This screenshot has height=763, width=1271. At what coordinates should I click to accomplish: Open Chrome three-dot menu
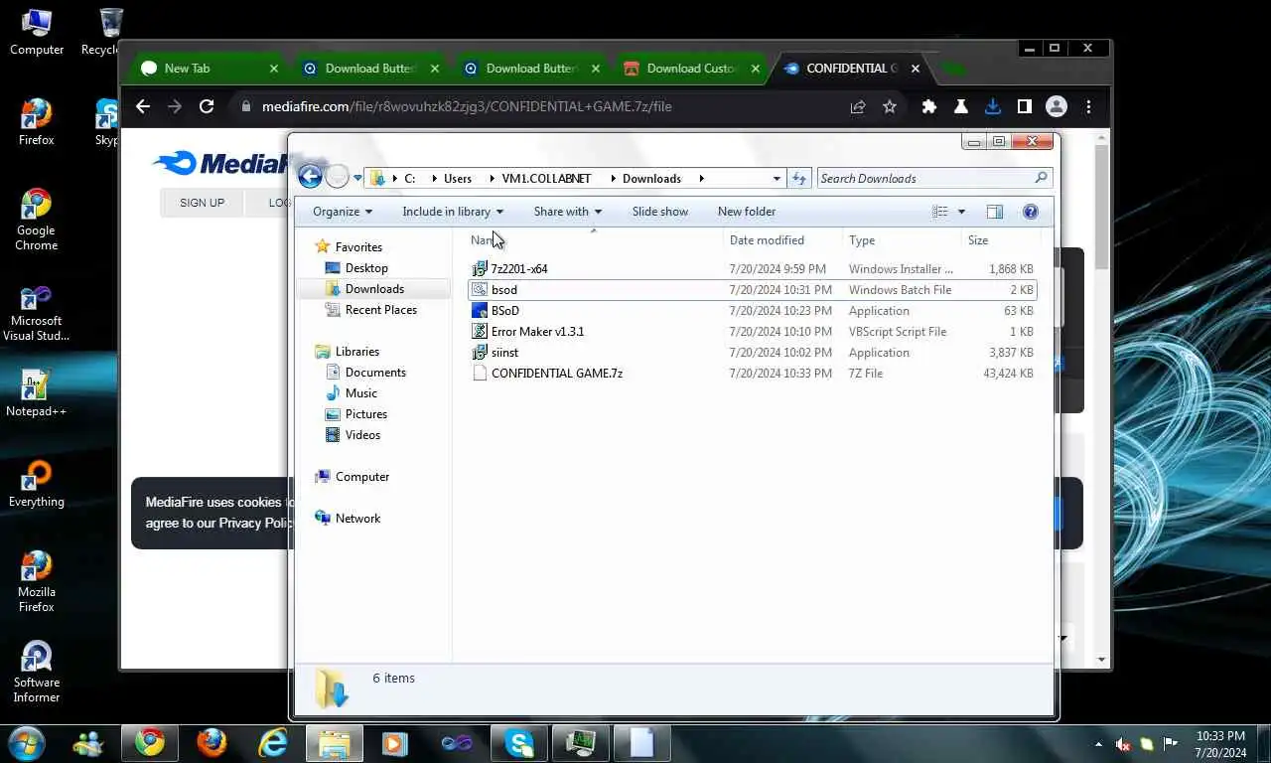[1088, 106]
